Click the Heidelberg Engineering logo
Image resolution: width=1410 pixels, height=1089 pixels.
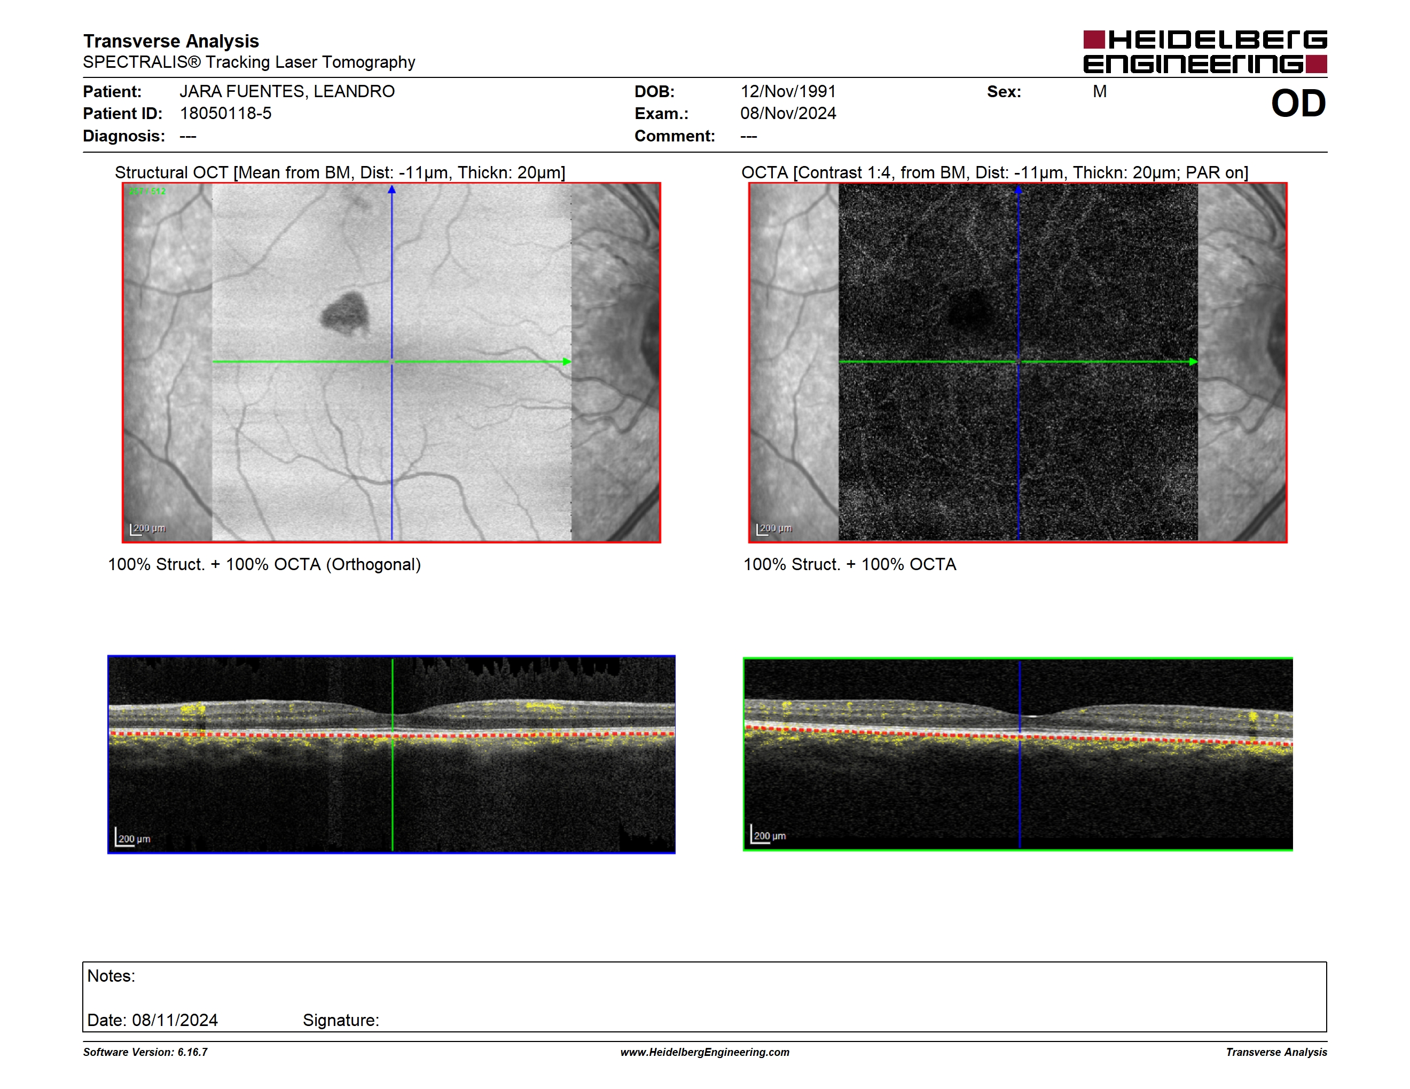(x=1205, y=52)
